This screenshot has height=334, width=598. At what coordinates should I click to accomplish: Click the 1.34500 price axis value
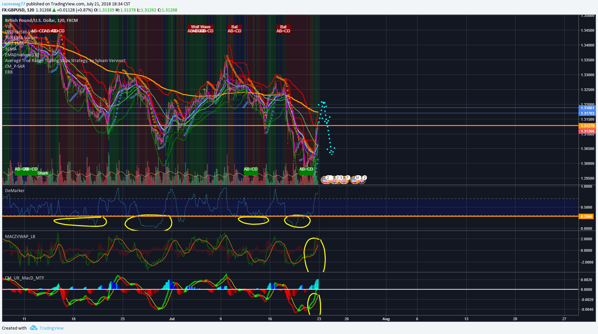(x=588, y=30)
